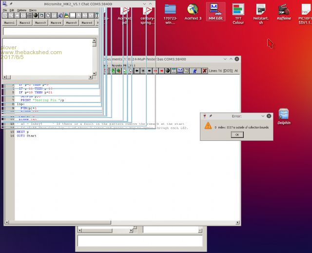Open the Macro menu in chat window

(33, 10)
